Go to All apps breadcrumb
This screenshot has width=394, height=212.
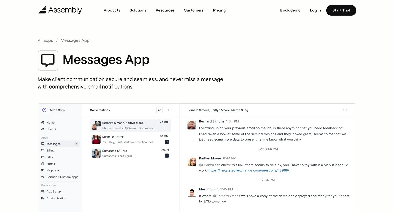click(45, 40)
